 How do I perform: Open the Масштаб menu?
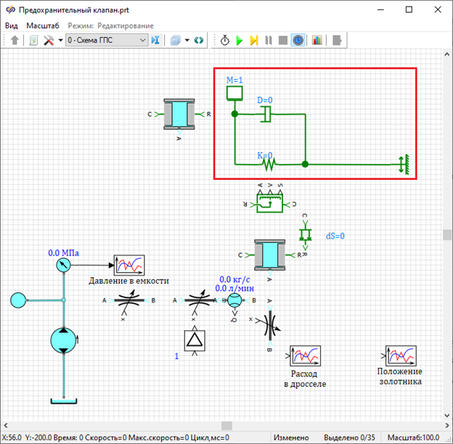[x=42, y=25]
